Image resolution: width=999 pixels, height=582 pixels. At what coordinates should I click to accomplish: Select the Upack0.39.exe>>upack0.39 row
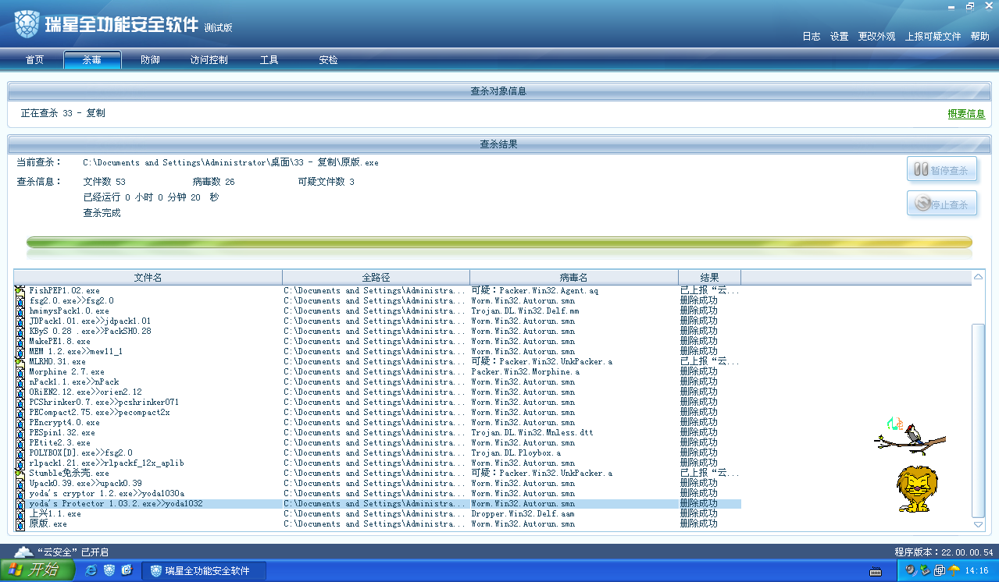pos(377,483)
